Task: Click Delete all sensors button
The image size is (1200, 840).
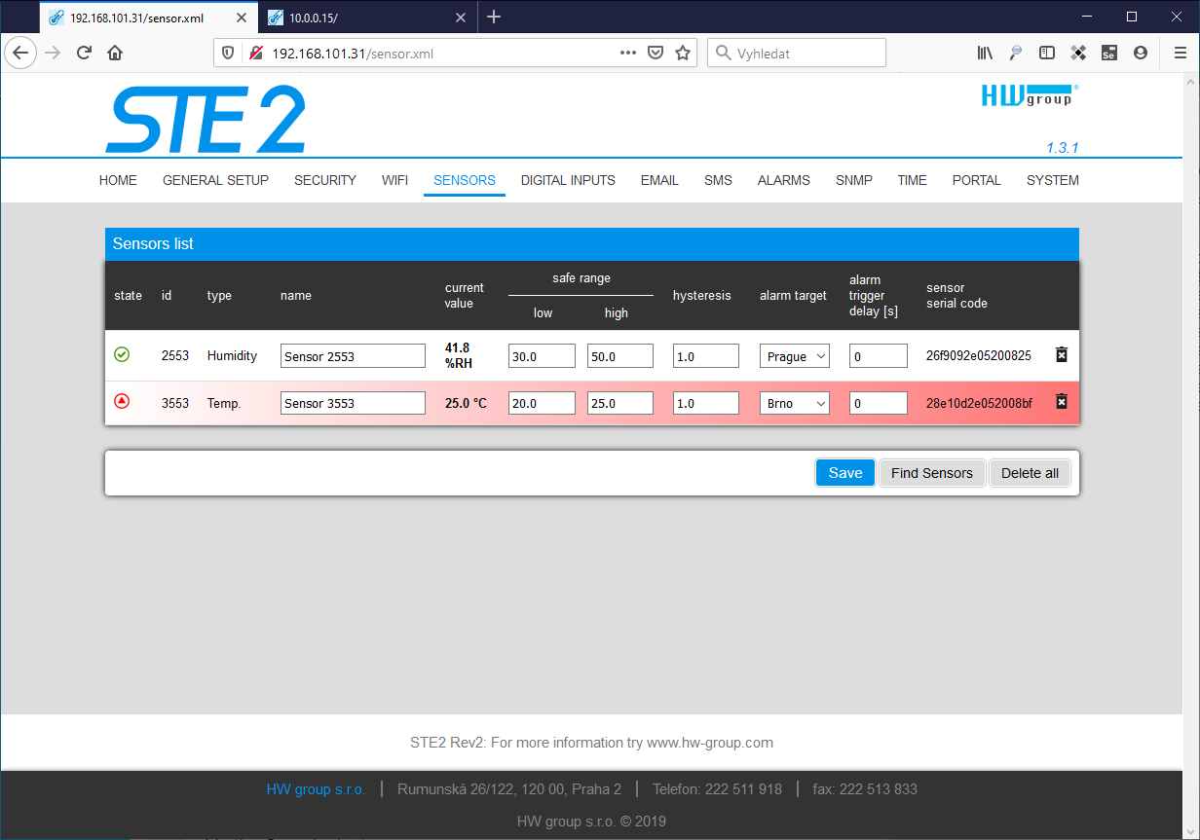Action: click(1030, 473)
